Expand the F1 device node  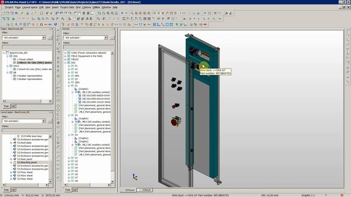69,66
